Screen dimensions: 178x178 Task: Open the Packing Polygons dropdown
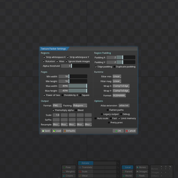tap(80, 106)
